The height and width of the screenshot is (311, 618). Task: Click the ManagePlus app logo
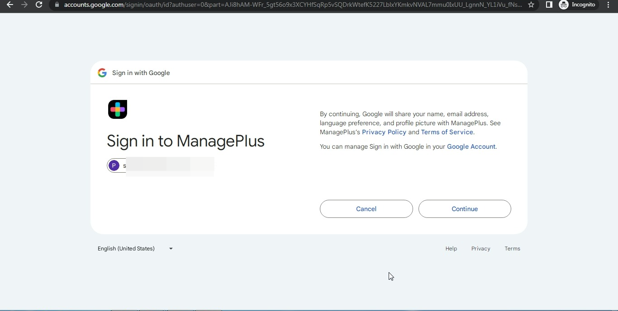click(x=118, y=109)
